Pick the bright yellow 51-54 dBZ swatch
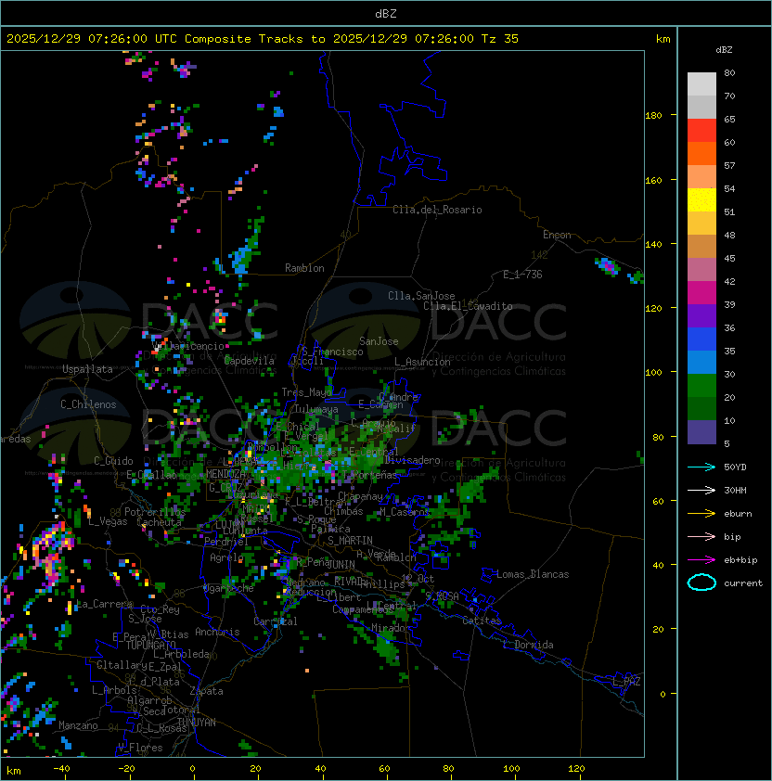The height and width of the screenshot is (781, 772). pos(701,200)
